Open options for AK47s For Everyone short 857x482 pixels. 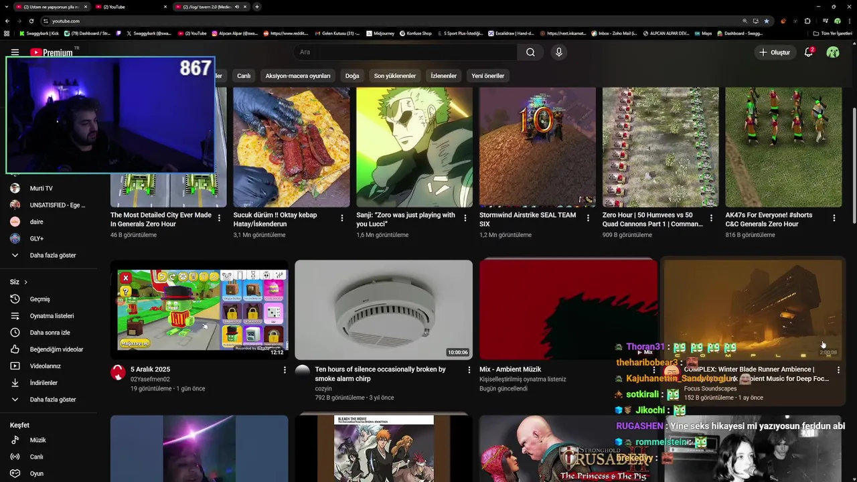point(834,218)
